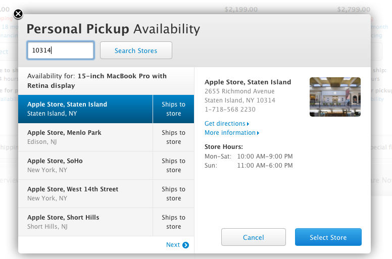
Task: Select Apple Store, Staten Island row
Action: tap(85, 109)
